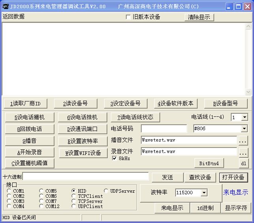Click E设置波特率 button
254x223 pixels.
[x=83, y=141]
